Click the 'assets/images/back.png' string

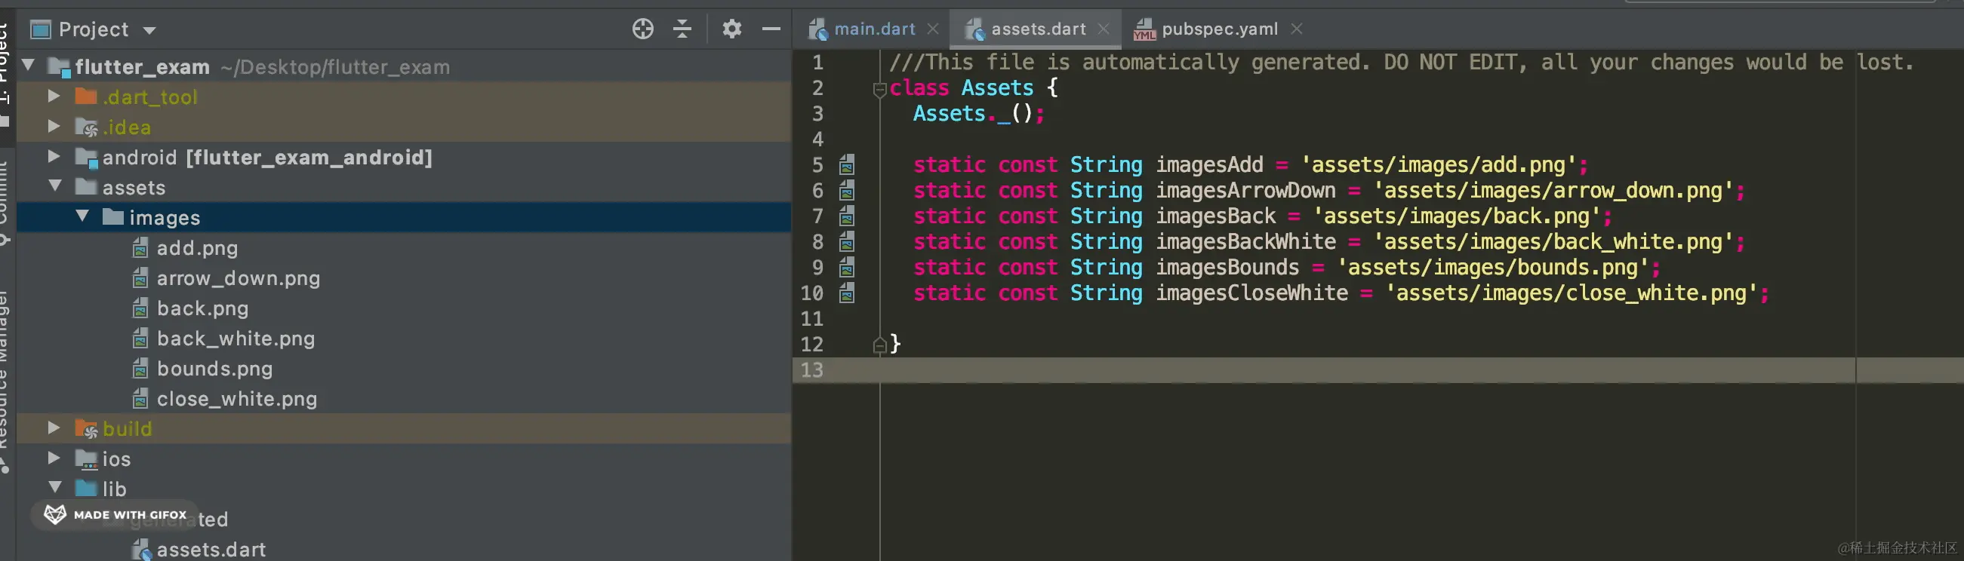tap(1456, 216)
